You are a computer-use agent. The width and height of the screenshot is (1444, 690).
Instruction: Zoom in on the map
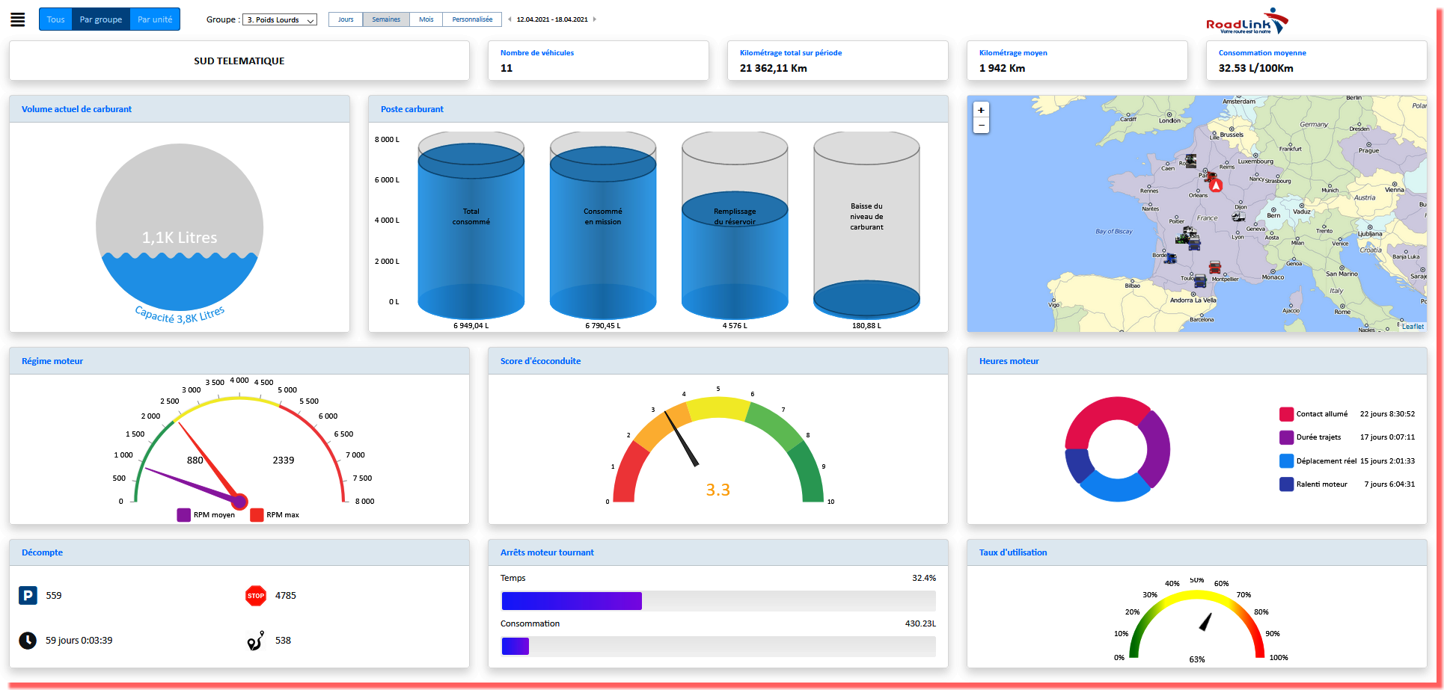(x=981, y=110)
